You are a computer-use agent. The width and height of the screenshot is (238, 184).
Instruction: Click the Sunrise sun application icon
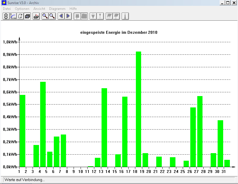coord(4,3)
